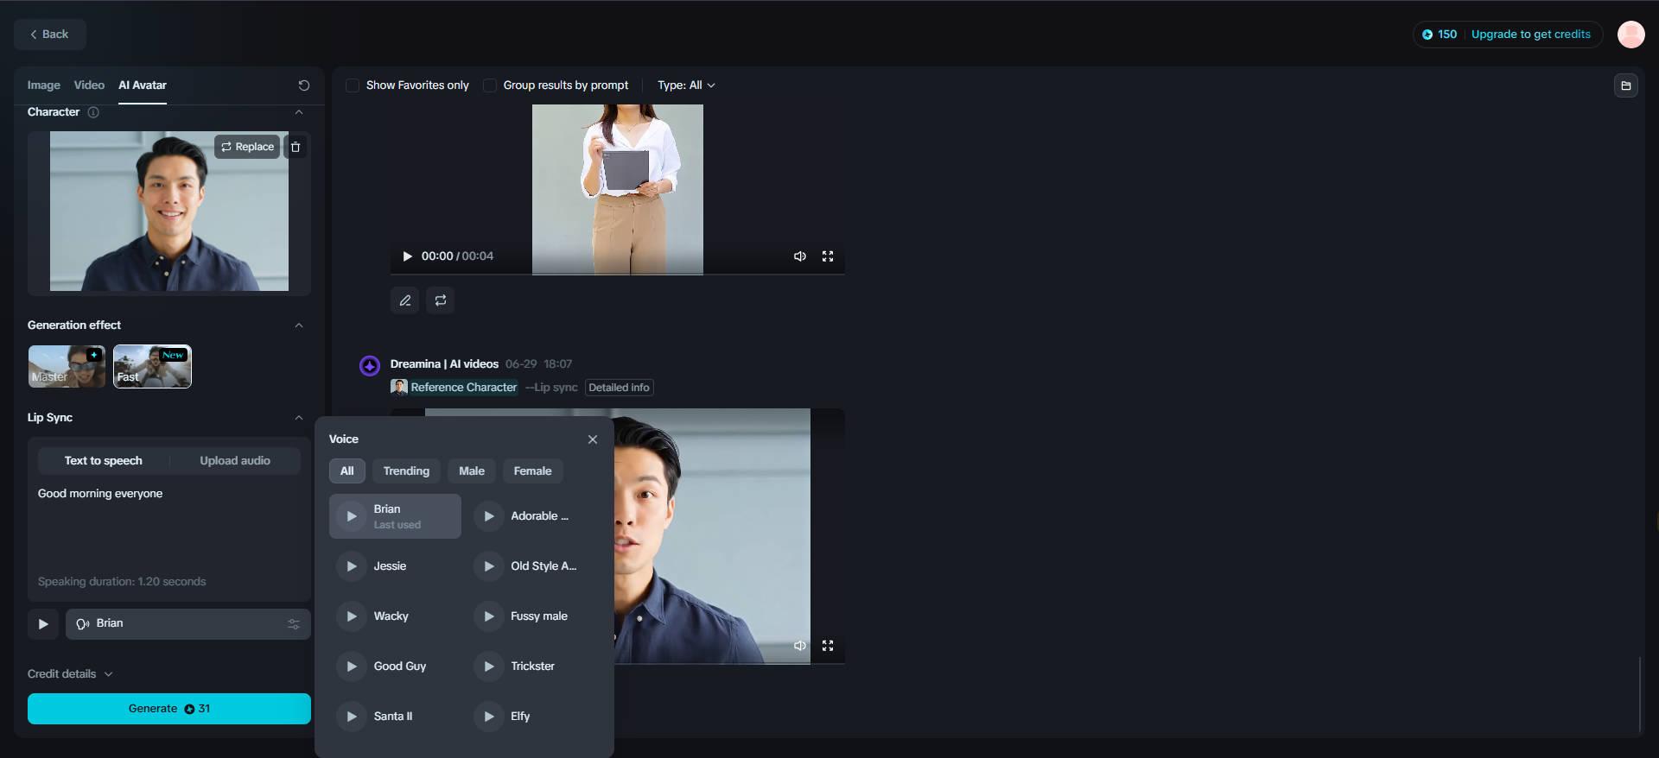This screenshot has width=1659, height=758.
Task: Click the reset icon beside AI Avatar
Action: (303, 85)
